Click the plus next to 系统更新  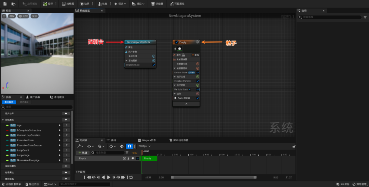(x=154, y=60)
